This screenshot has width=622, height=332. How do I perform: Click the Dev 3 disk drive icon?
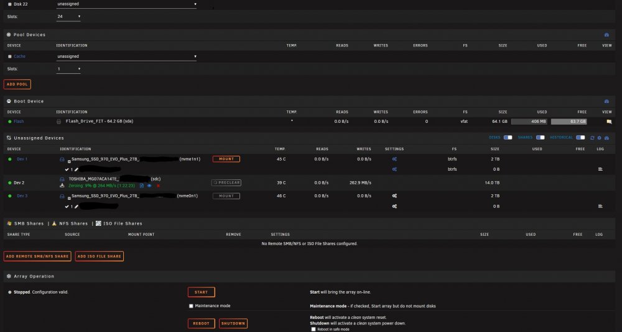coord(62,196)
